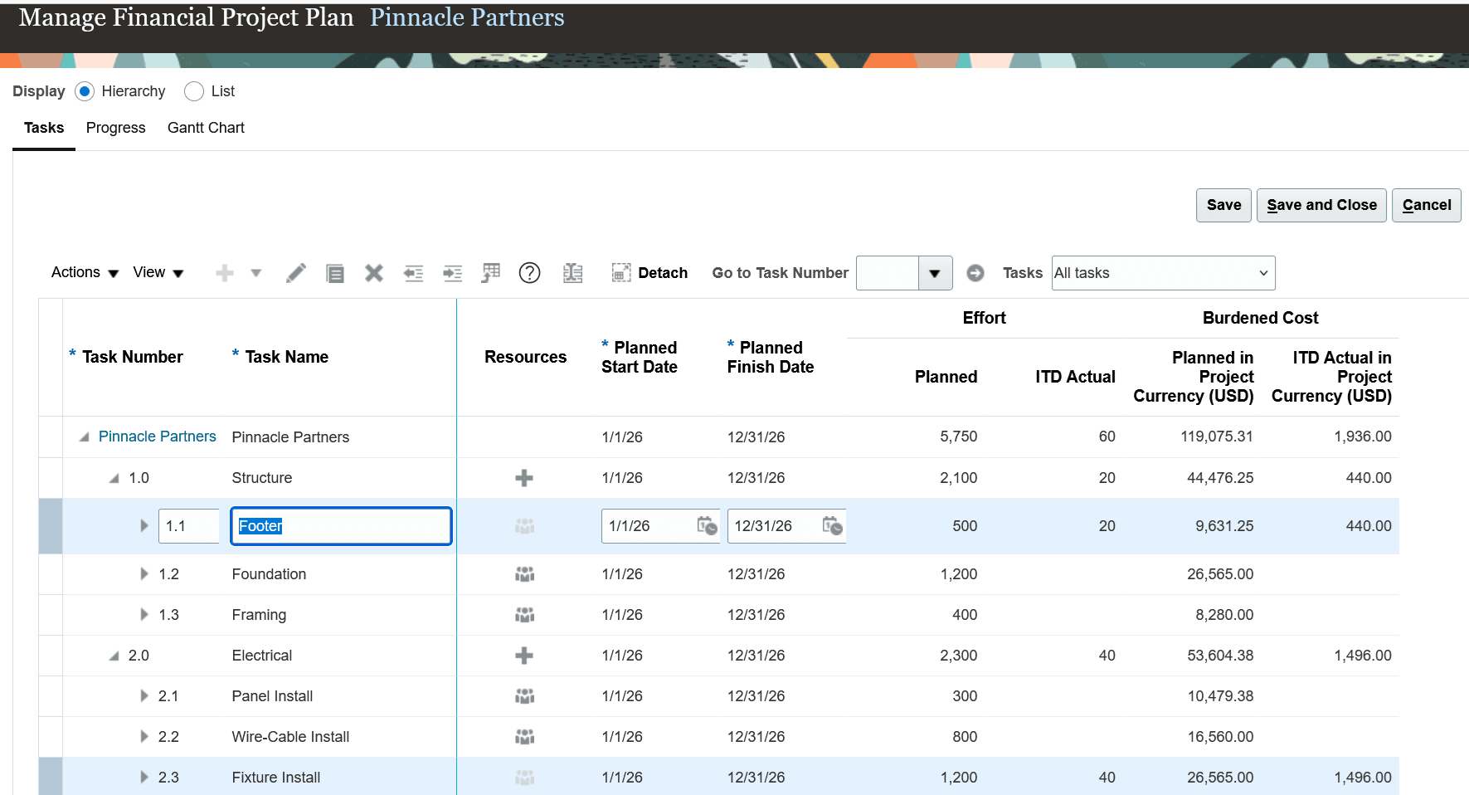Screen dimensions: 1469x795
Task: Select the Hierarchy display radio button
Action: click(84, 91)
